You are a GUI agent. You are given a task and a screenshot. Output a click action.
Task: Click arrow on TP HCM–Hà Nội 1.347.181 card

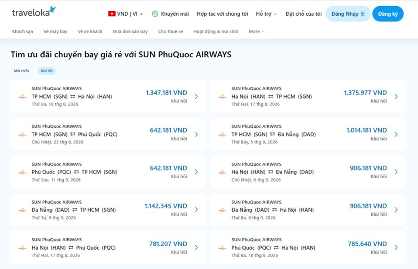pos(197,96)
